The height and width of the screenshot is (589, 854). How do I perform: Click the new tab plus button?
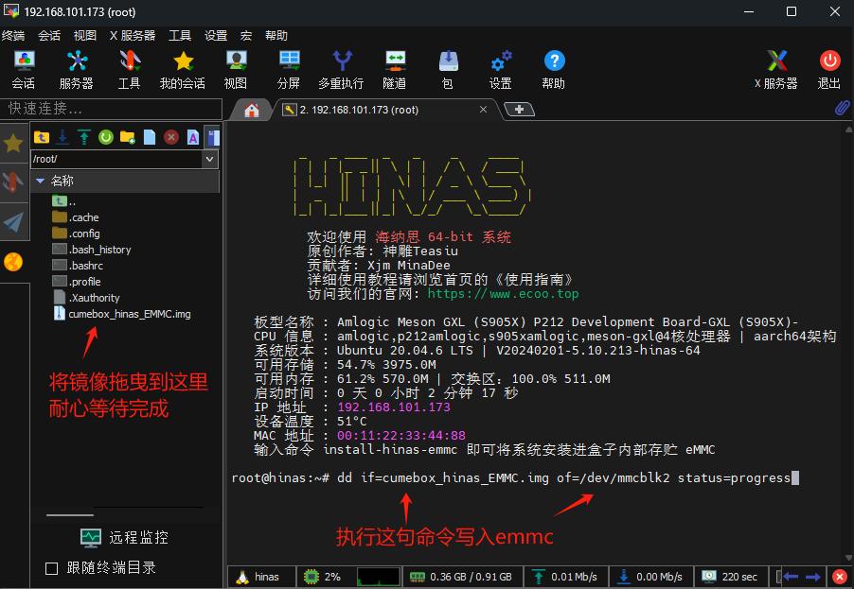pyautogui.click(x=519, y=110)
